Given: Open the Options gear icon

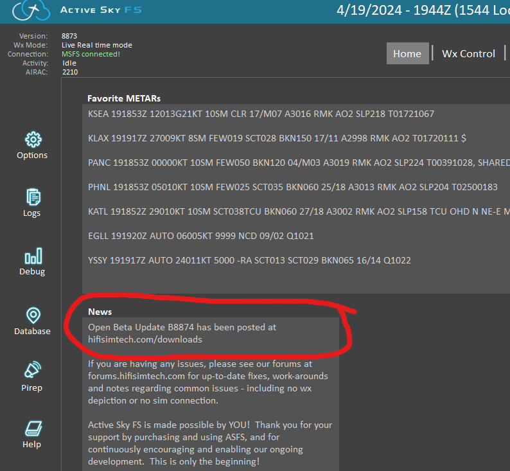Looking at the screenshot, I should (33, 139).
